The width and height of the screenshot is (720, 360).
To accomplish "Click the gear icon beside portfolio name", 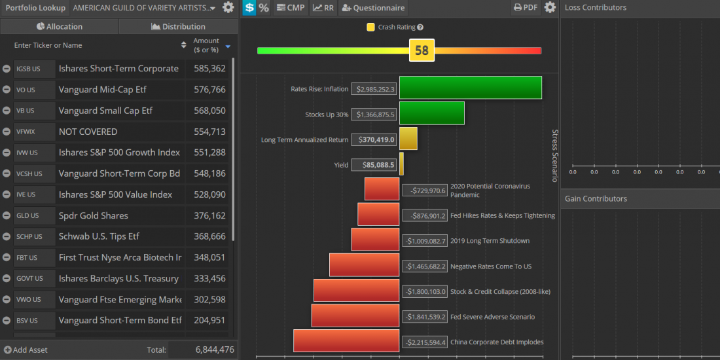I will (x=228, y=8).
